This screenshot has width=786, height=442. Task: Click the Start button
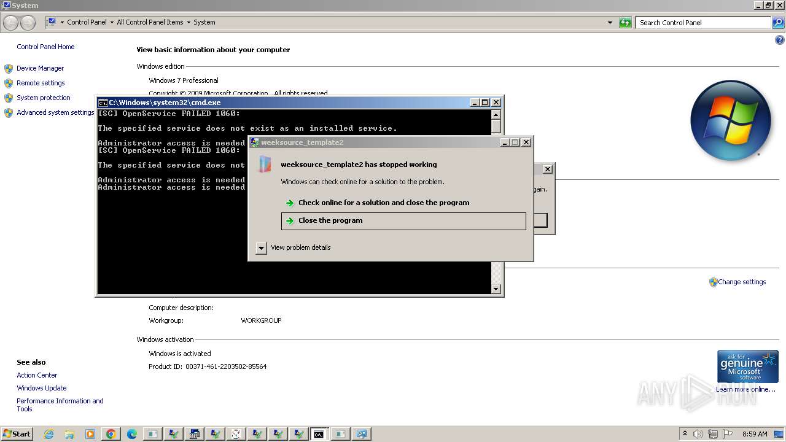17,434
